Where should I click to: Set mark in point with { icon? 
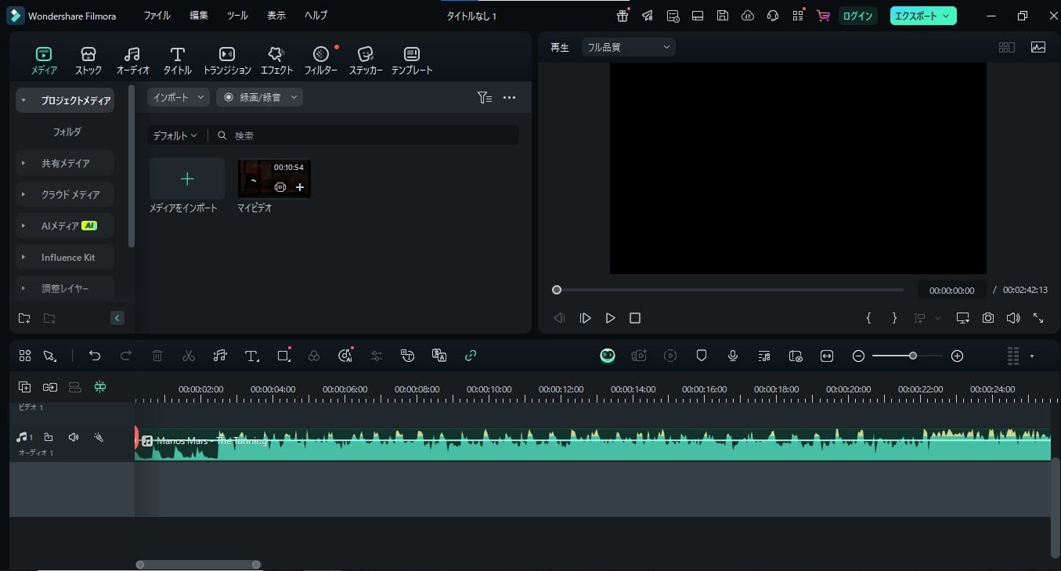868,318
